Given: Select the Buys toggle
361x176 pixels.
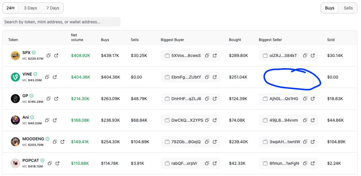Looking at the screenshot, I should pos(329,8).
